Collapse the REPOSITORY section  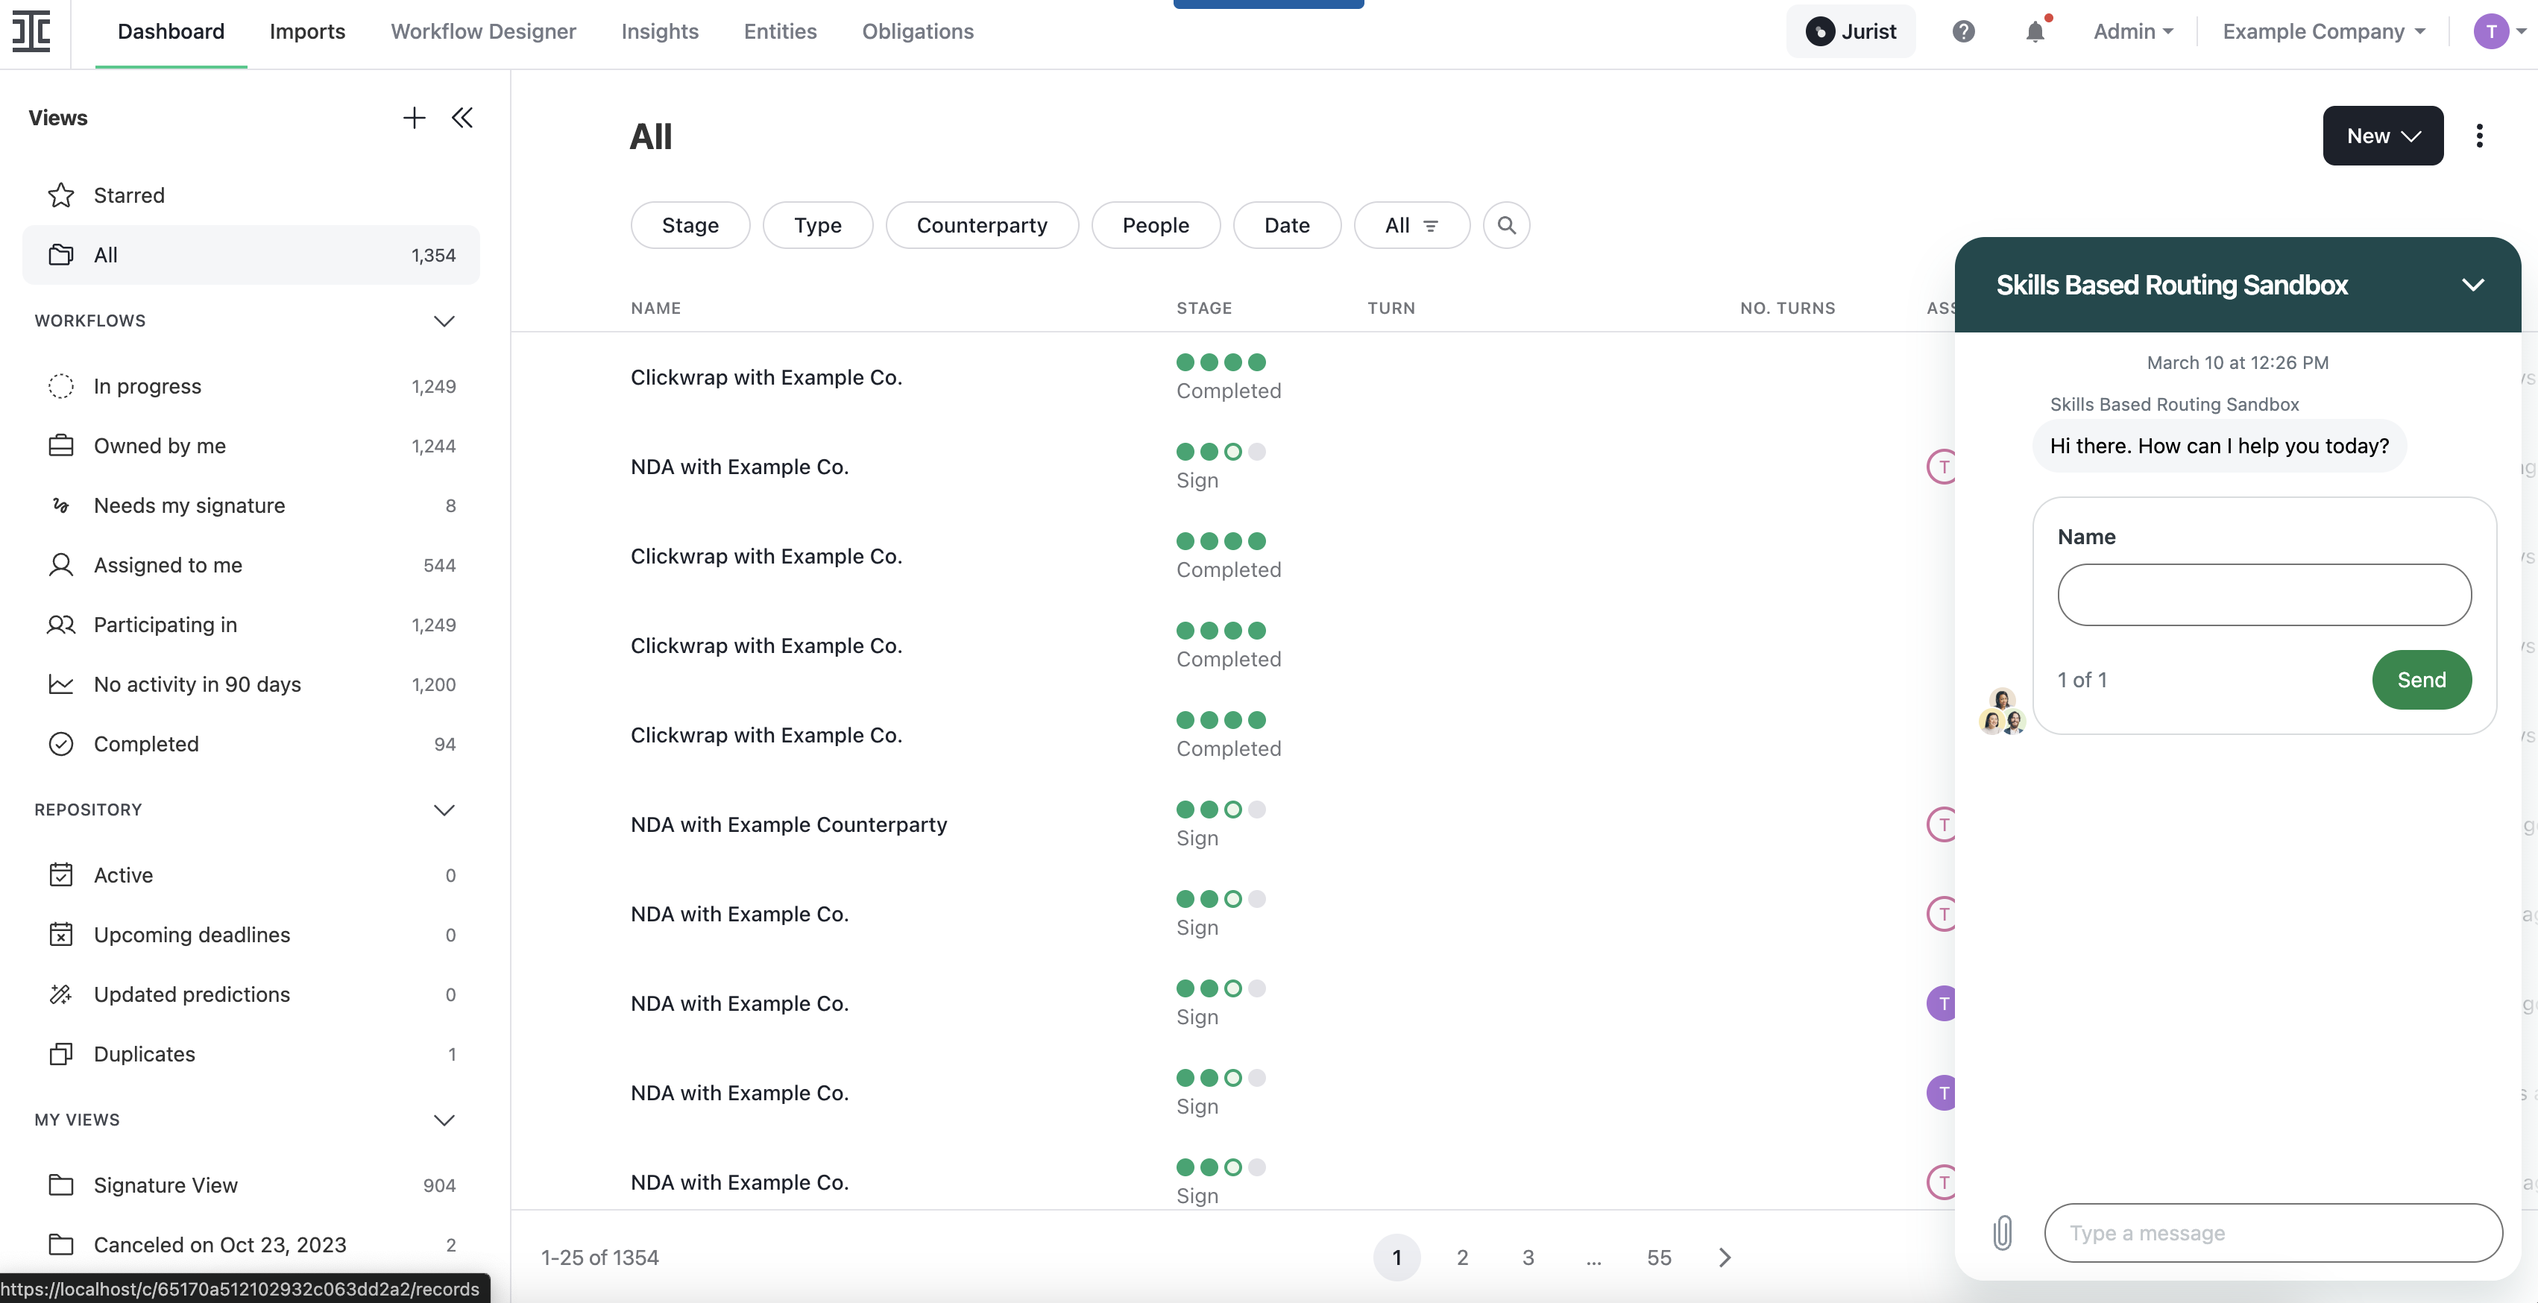[444, 810]
